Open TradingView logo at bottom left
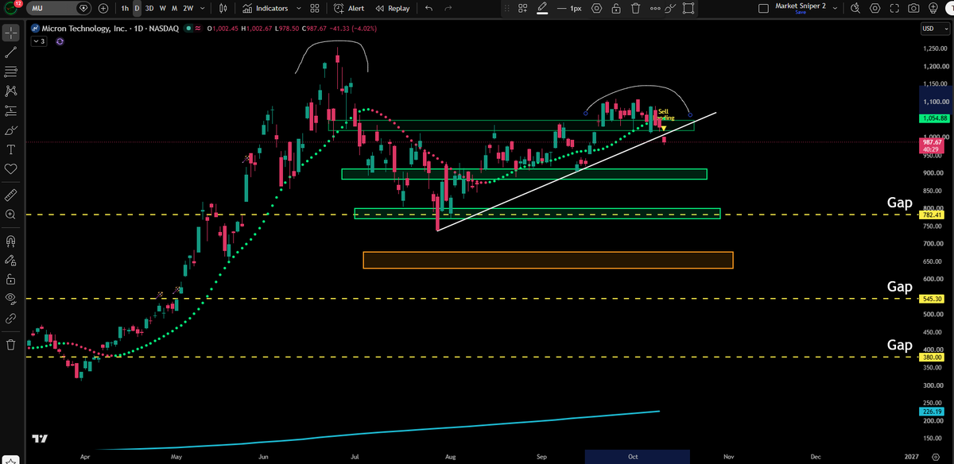 coord(39,439)
